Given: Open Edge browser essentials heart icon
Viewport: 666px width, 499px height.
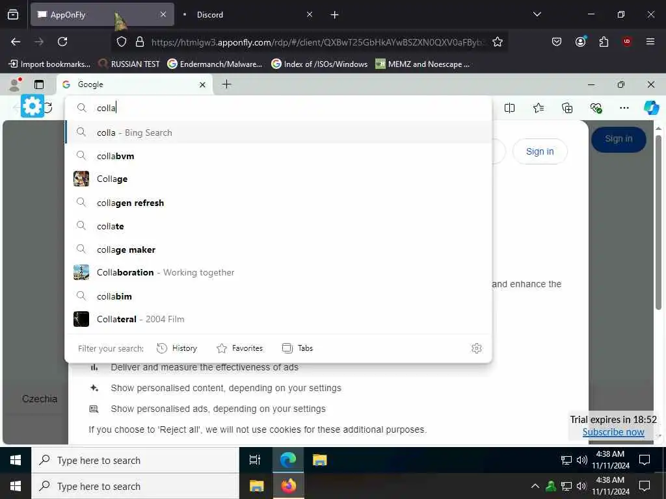Looking at the screenshot, I should 596,108.
